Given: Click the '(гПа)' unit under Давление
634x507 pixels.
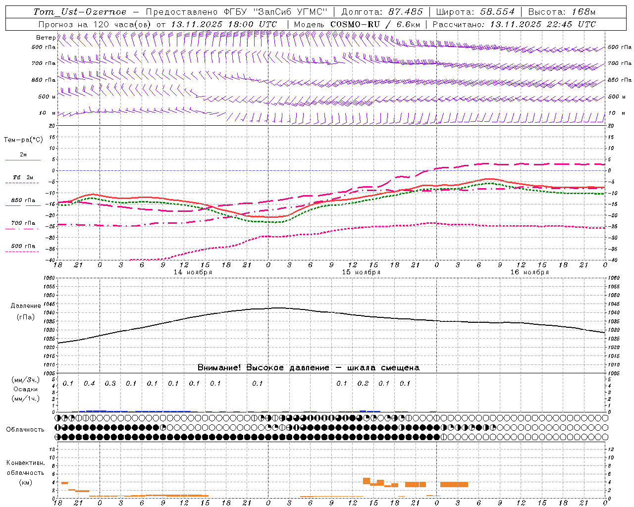Looking at the screenshot, I should click(x=26, y=316).
